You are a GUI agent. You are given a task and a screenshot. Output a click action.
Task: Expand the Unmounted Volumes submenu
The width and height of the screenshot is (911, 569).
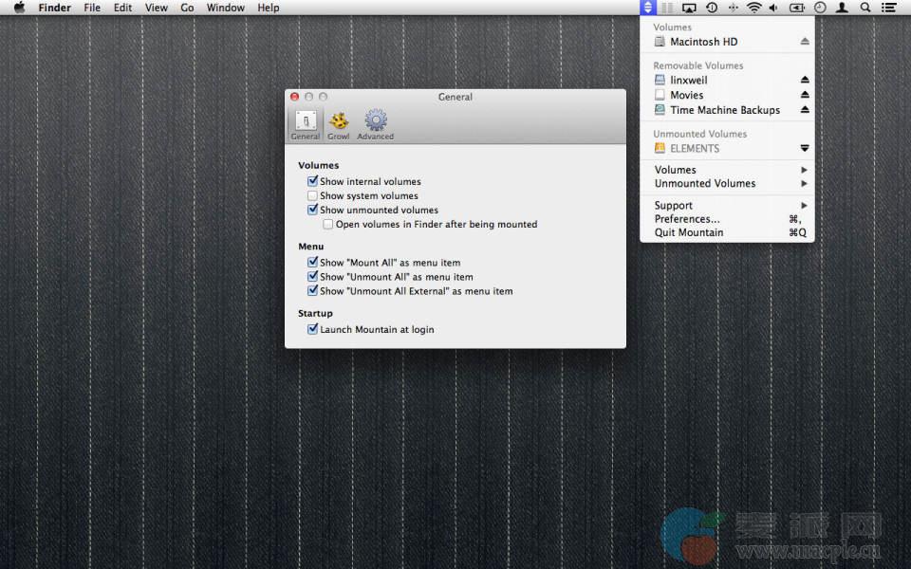tap(726, 183)
